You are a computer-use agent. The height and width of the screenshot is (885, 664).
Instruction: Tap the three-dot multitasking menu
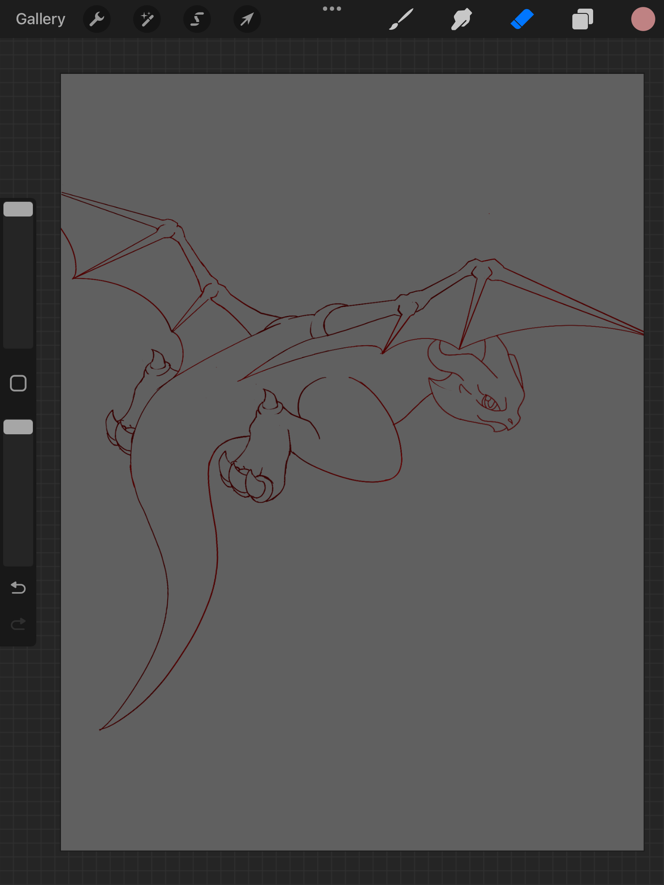coord(332,9)
